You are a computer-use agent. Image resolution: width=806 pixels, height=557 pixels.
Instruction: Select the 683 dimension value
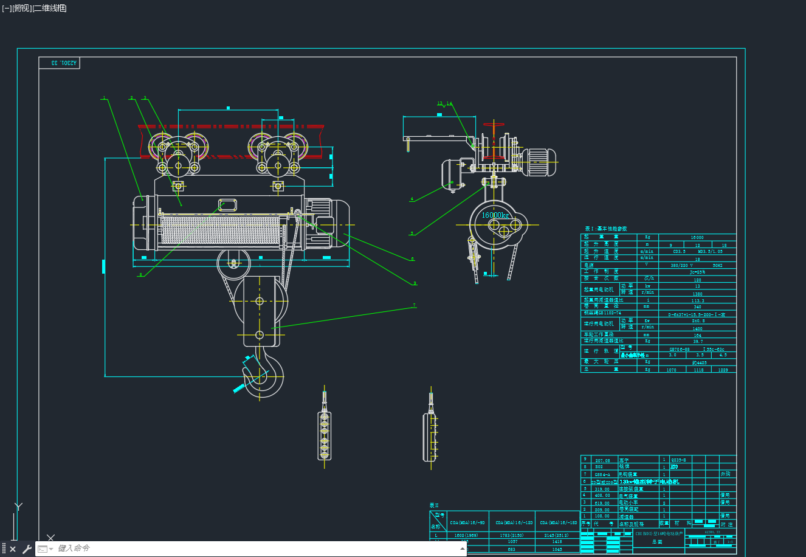(511, 549)
